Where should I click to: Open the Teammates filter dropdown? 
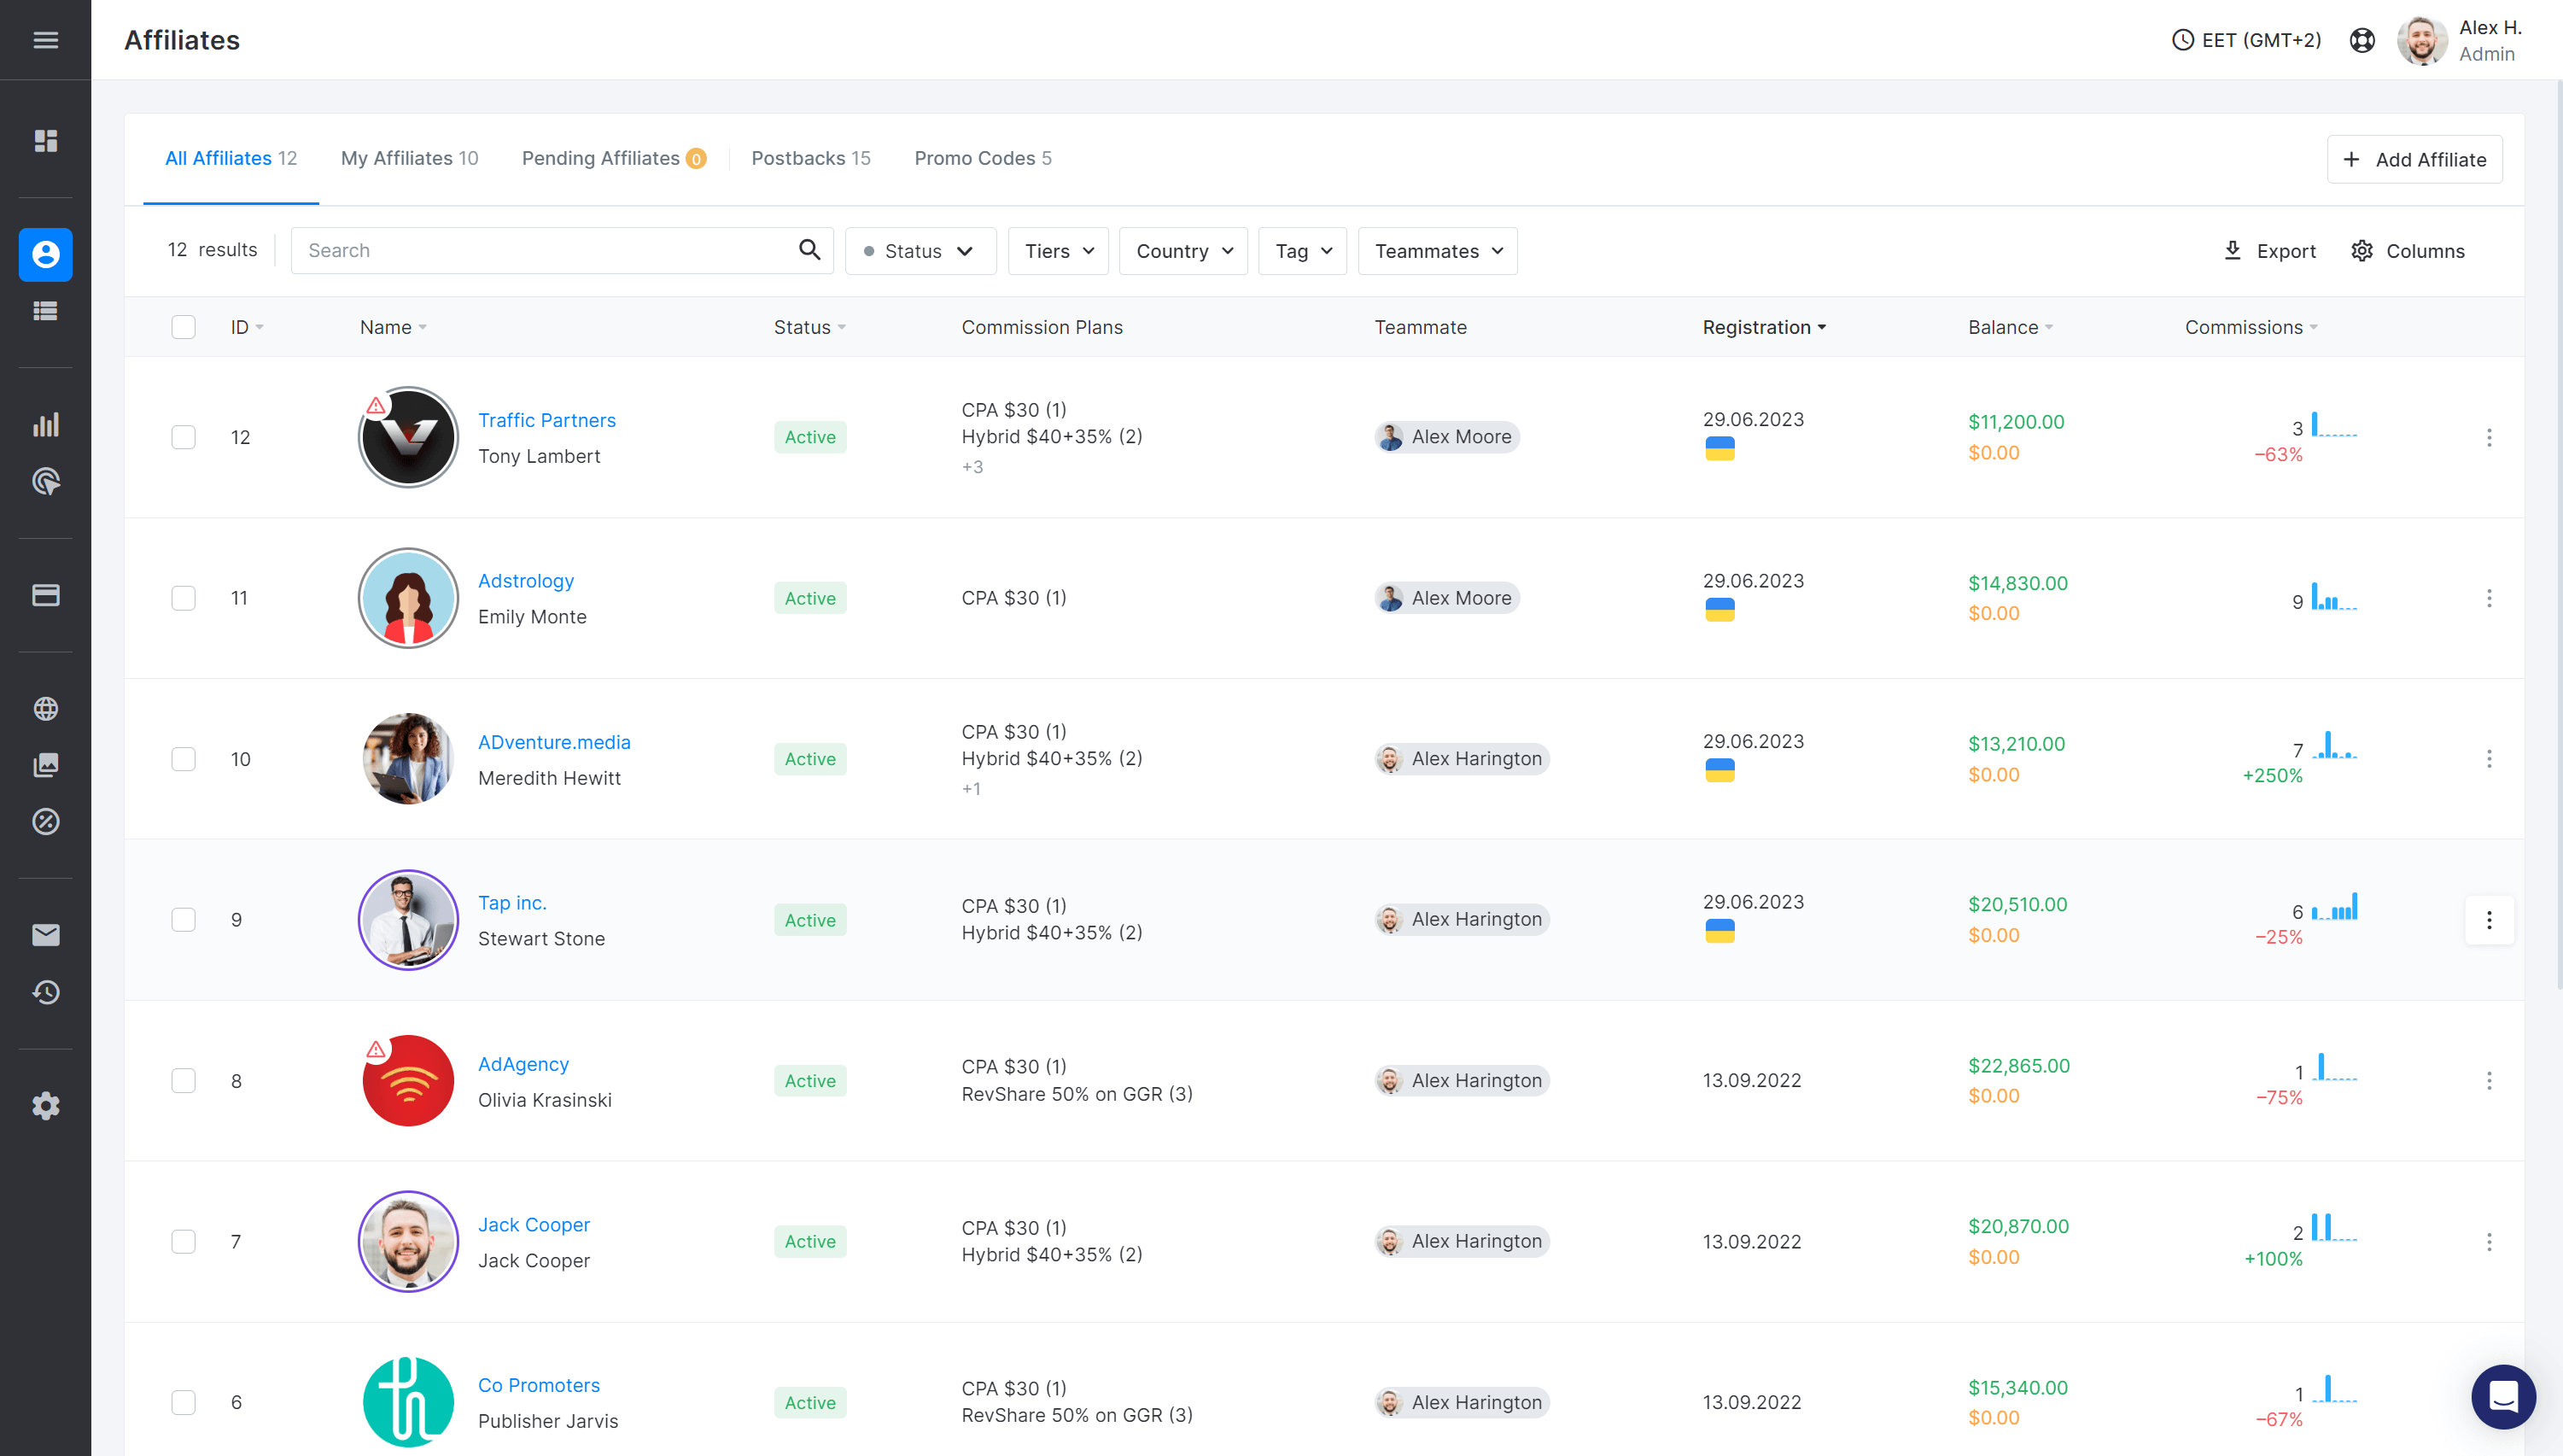1438,251
